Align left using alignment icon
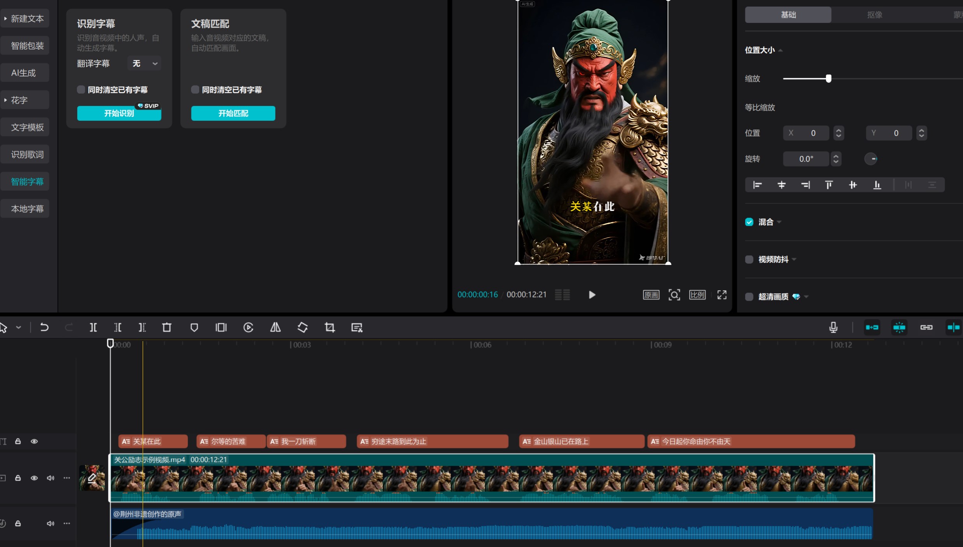 click(758, 185)
